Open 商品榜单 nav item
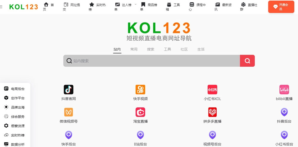The width and height of the screenshot is (298, 147). [149, 7]
